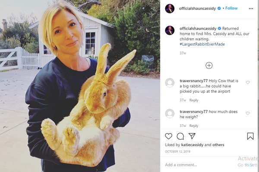The width and height of the screenshot is (259, 172).
Task: Reply to 'how much does he weigh' comment
Action: coord(194,126)
